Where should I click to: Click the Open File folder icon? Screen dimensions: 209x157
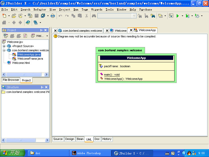14,16
